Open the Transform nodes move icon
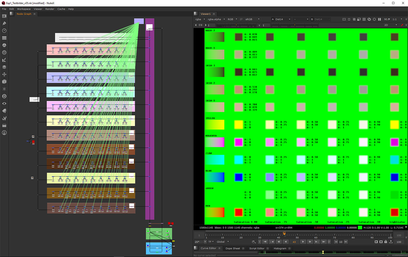 [4, 74]
